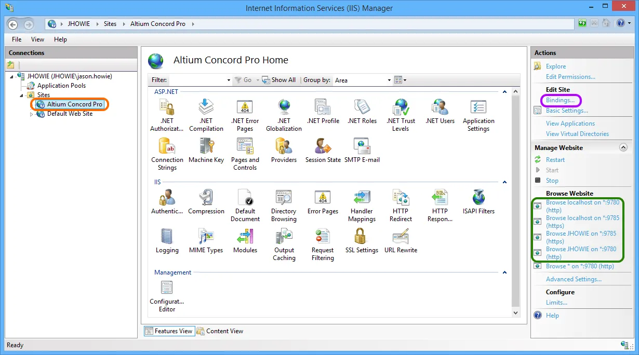This screenshot has width=639, height=355.
Task: Collapse the Sites tree node
Action: [22, 95]
